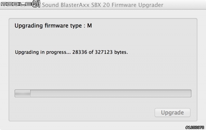Click the mascot face icon in Mobile01 logo
The image size is (206, 130).
(35, 4)
